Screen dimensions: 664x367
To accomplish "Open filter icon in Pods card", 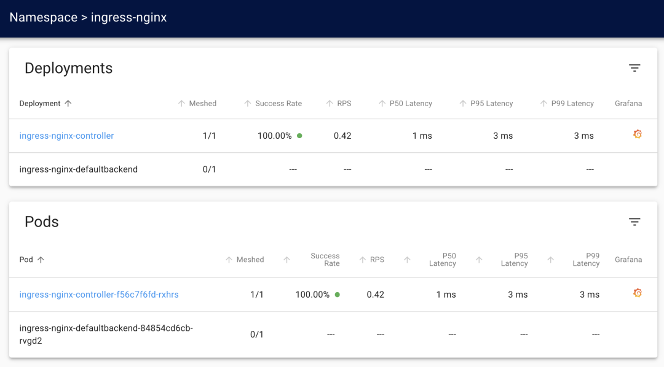I will [634, 222].
